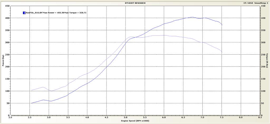Click the Smoothing: 5 label
The height and width of the screenshot is (124, 270).
262,3
